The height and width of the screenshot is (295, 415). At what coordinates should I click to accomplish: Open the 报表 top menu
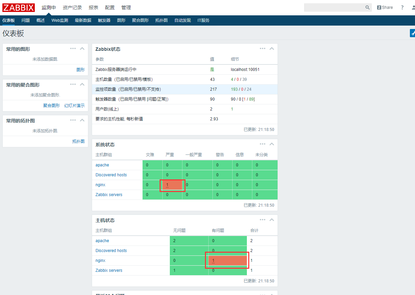pos(93,8)
